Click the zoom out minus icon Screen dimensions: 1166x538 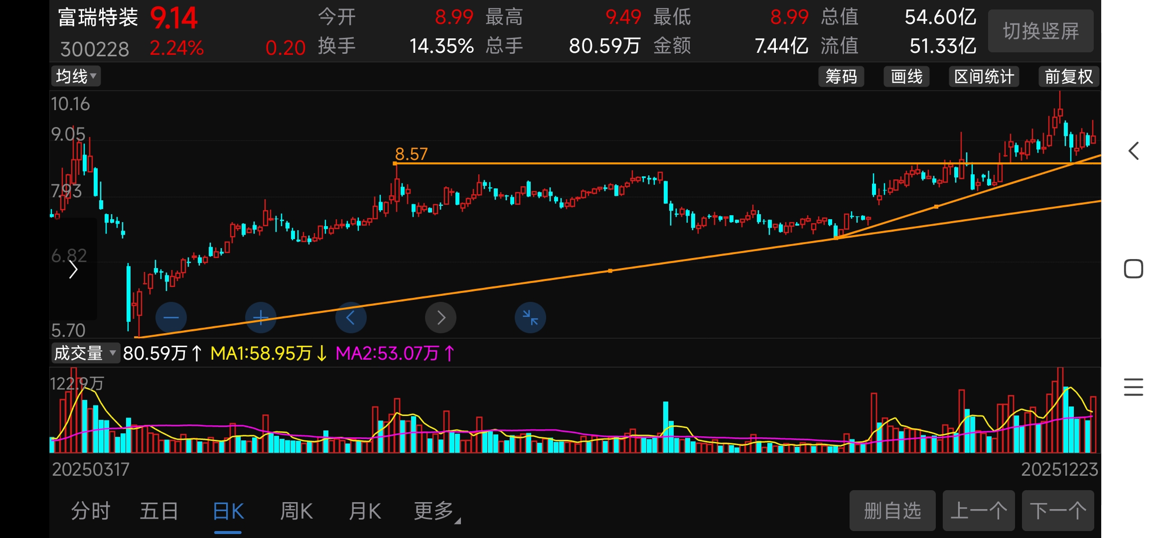tap(171, 317)
